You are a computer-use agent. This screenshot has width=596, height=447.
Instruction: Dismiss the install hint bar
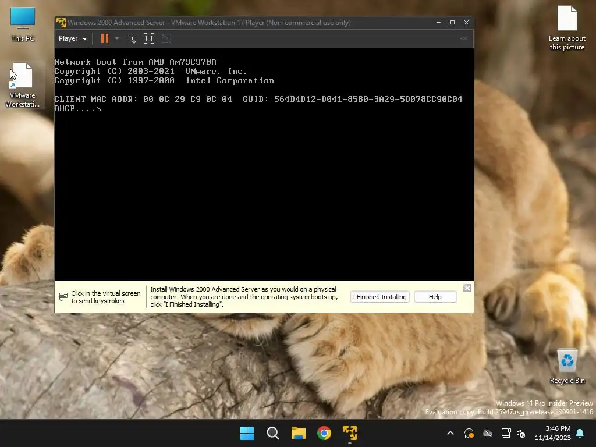pyautogui.click(x=467, y=288)
